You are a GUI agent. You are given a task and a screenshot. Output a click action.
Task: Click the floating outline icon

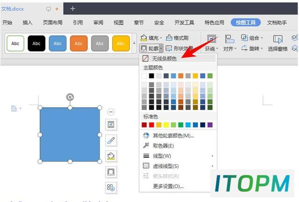pos(111,172)
